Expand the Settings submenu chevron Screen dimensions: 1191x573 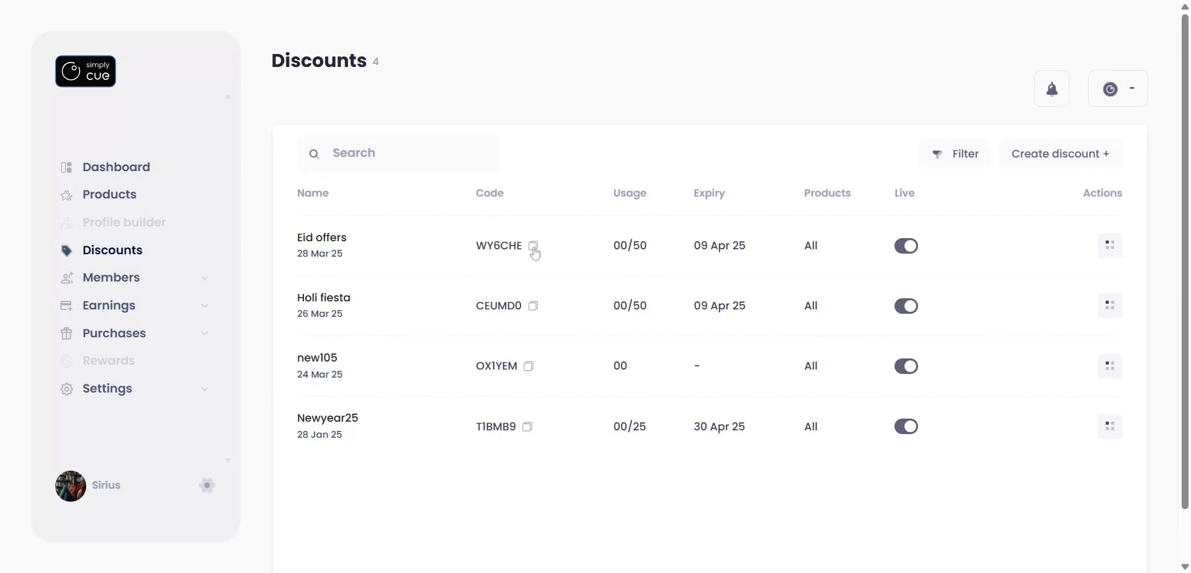[204, 389]
